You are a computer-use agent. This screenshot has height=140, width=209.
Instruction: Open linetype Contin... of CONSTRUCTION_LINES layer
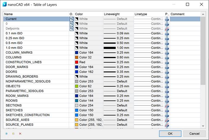coord(149,62)
